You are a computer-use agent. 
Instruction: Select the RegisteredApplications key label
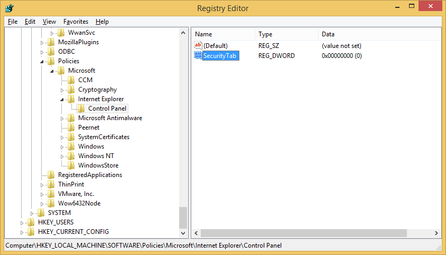pos(90,175)
